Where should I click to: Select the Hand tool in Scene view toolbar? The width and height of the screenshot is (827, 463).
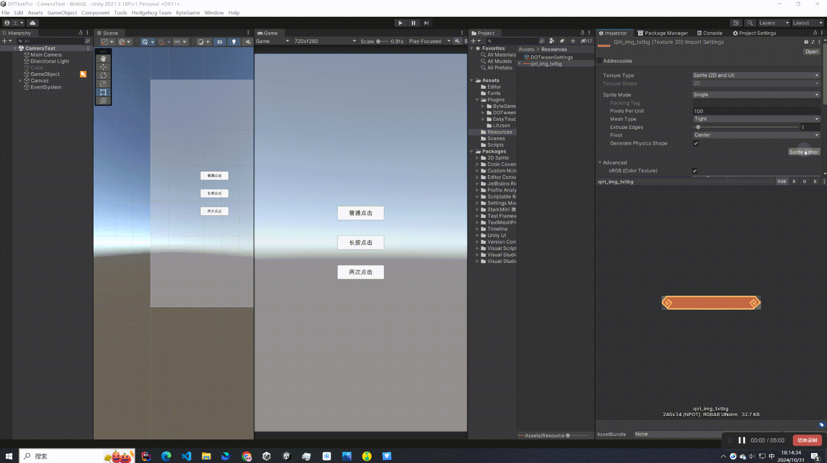coord(103,58)
